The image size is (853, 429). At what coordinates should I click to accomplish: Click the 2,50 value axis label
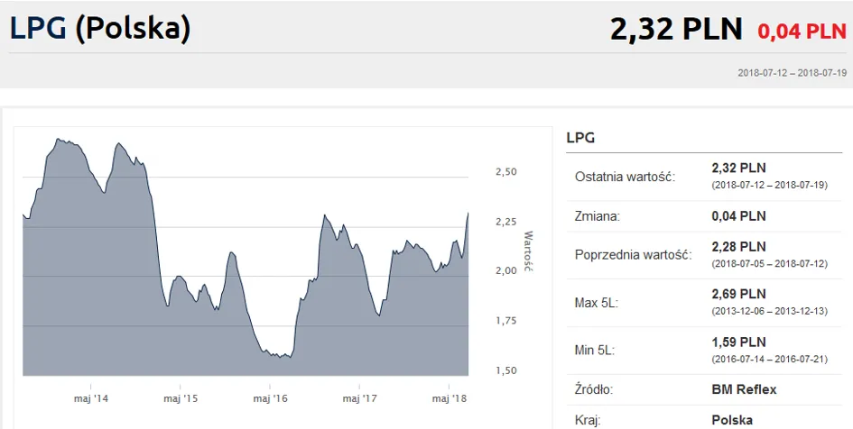505,172
